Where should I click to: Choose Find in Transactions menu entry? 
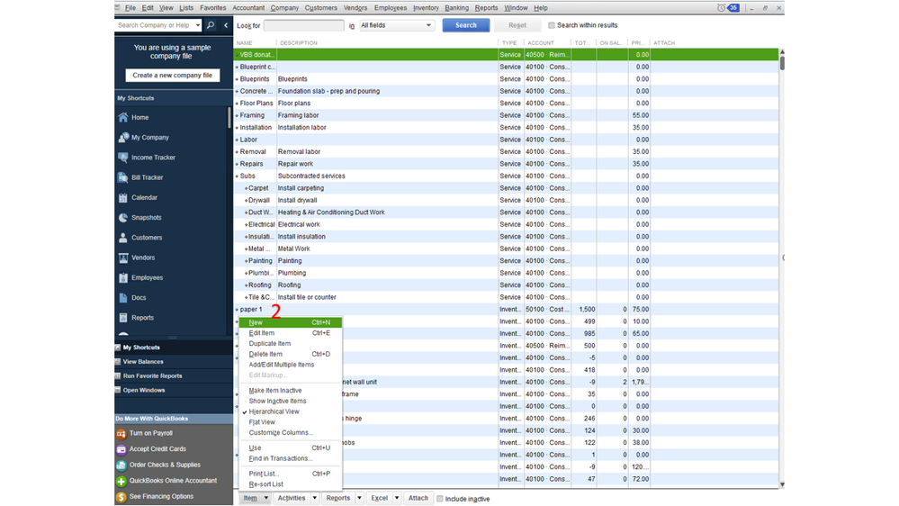click(290, 459)
